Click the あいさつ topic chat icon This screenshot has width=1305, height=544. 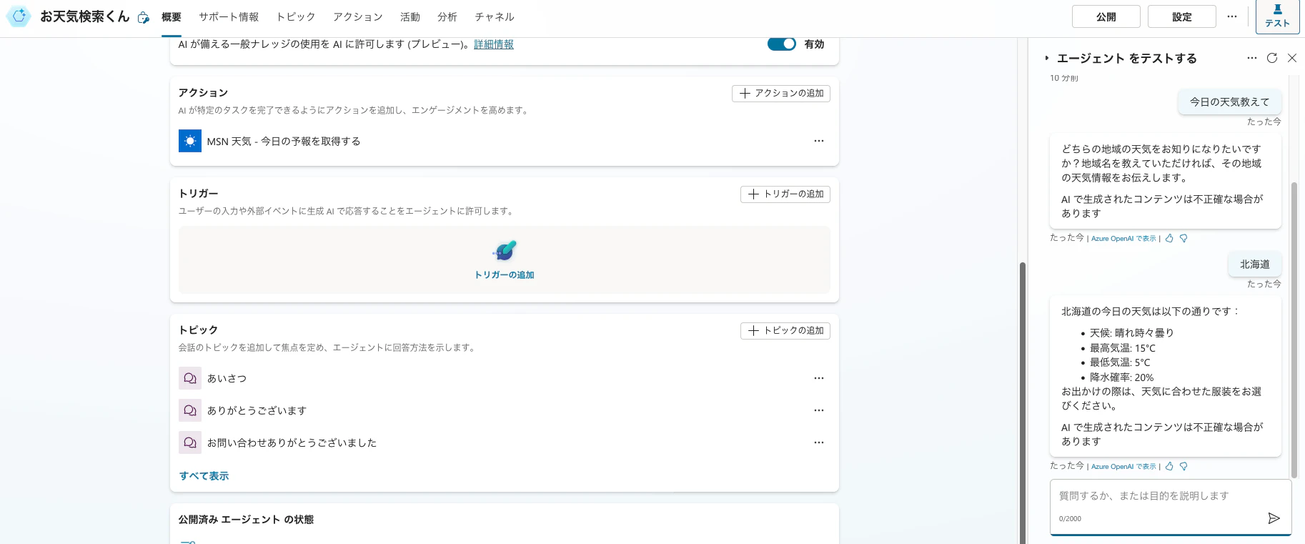190,378
